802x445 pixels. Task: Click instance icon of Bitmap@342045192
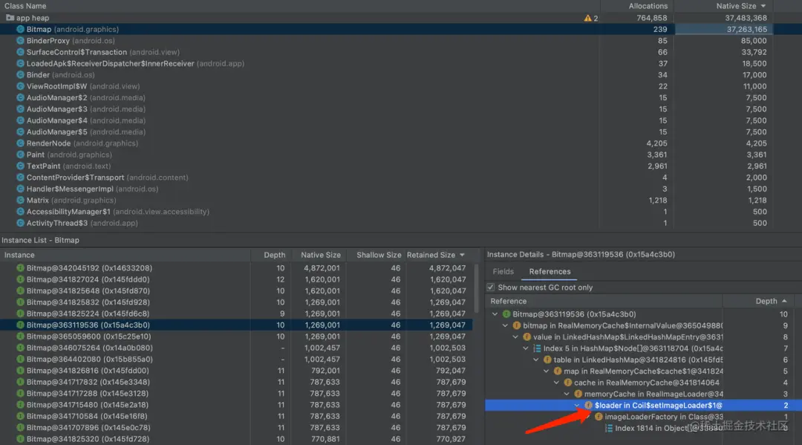(21, 268)
